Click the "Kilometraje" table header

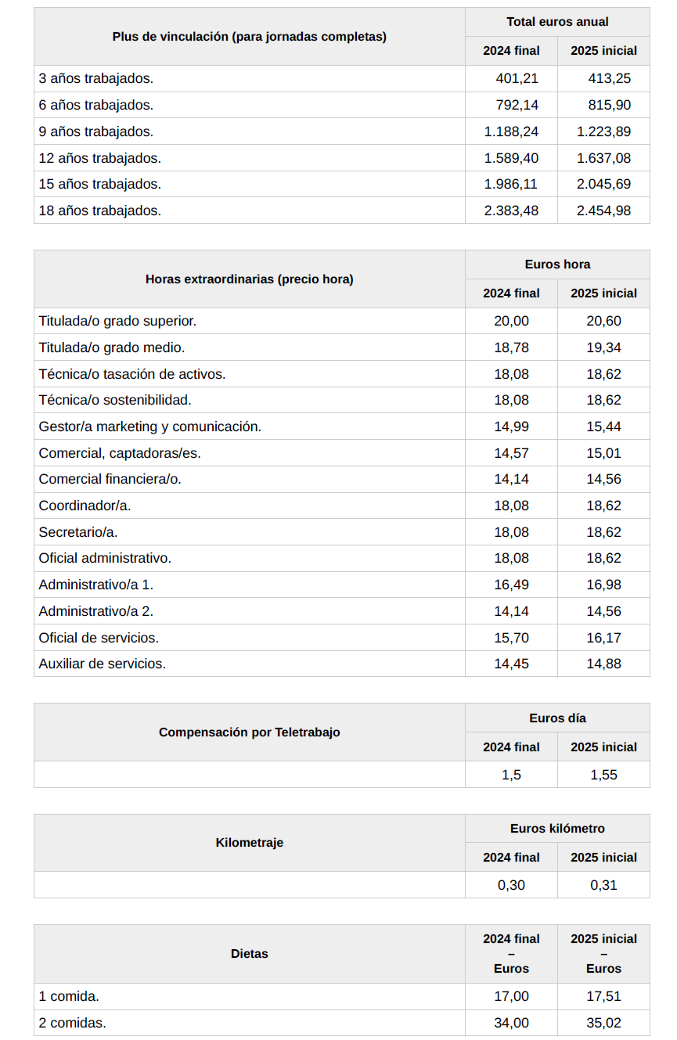[x=249, y=843]
